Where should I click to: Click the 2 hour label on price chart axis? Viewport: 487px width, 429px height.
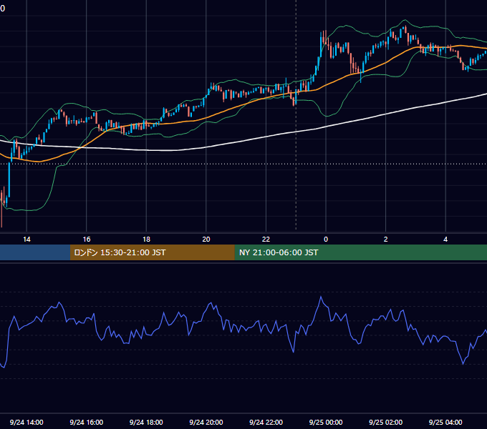pos(385,240)
